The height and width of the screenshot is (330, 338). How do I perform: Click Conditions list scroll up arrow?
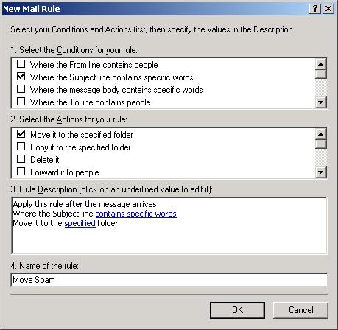pyautogui.click(x=321, y=64)
